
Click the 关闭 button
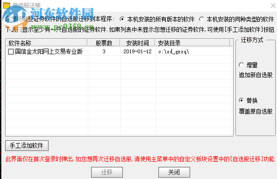coord(174,172)
